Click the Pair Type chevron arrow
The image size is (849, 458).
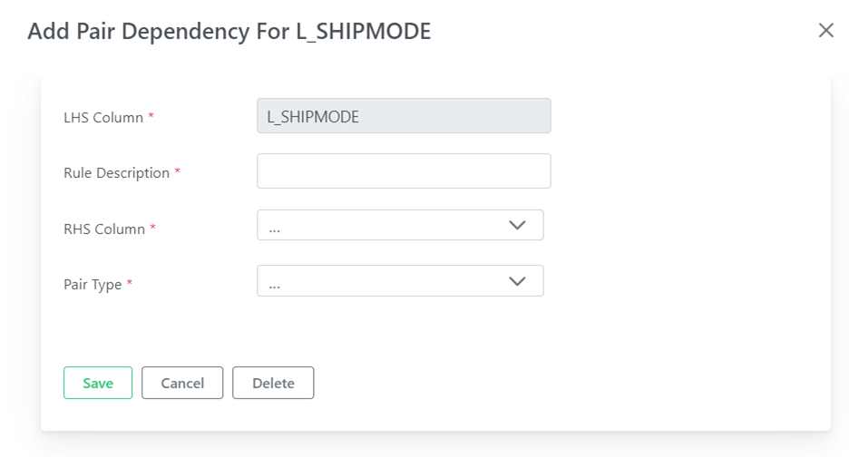(517, 281)
